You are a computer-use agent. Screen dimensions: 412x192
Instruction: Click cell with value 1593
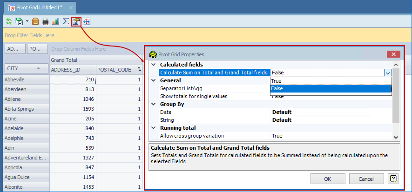[73, 109]
